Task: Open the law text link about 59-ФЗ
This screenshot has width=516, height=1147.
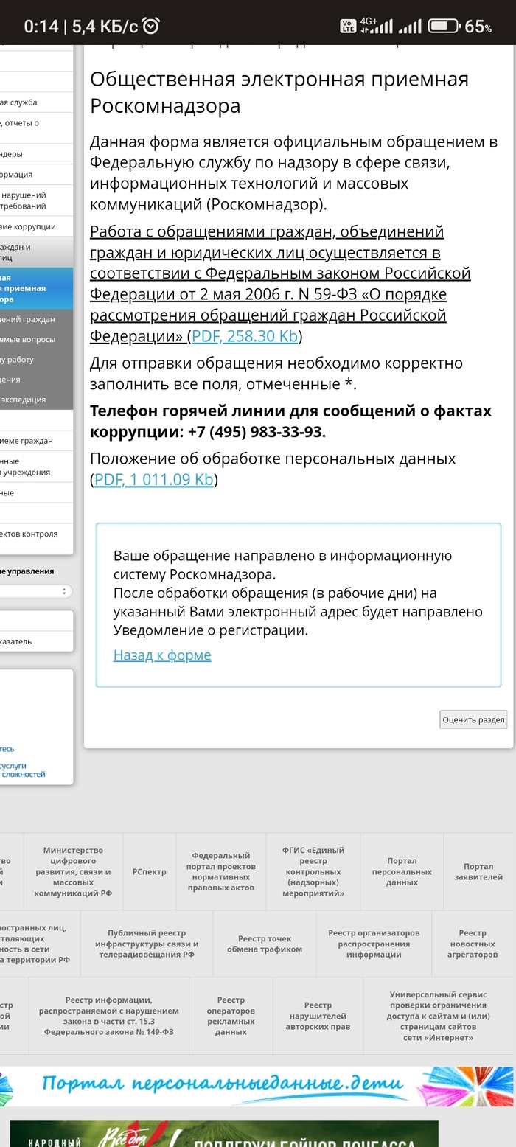Action: click(x=280, y=284)
